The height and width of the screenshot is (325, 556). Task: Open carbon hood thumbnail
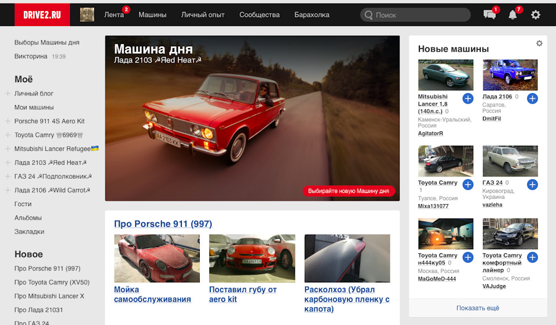(x=347, y=258)
